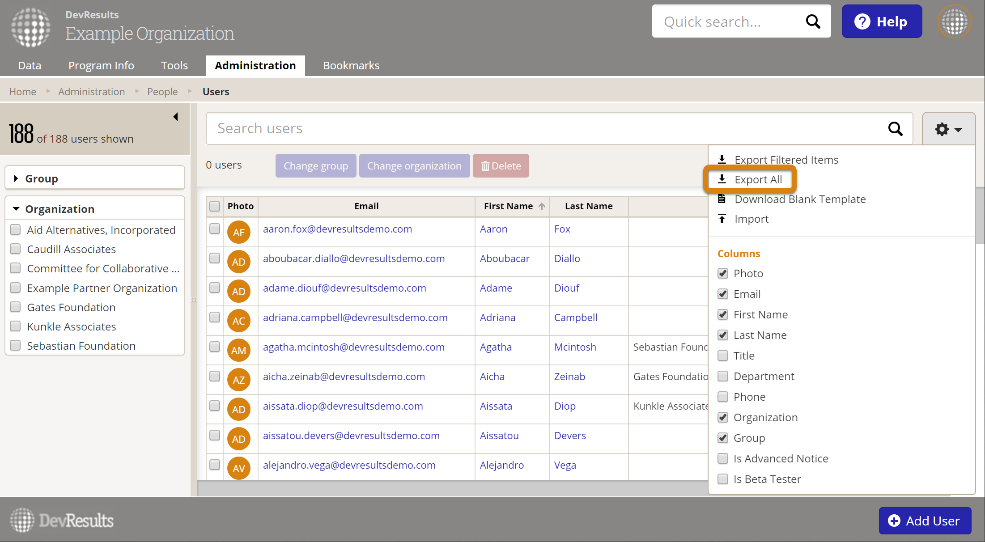This screenshot has height=542, width=985.
Task: Click the Quick search magnifier icon
Action: pyautogui.click(x=813, y=21)
